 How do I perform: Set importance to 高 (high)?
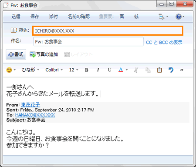pyautogui.click(x=122, y=17)
